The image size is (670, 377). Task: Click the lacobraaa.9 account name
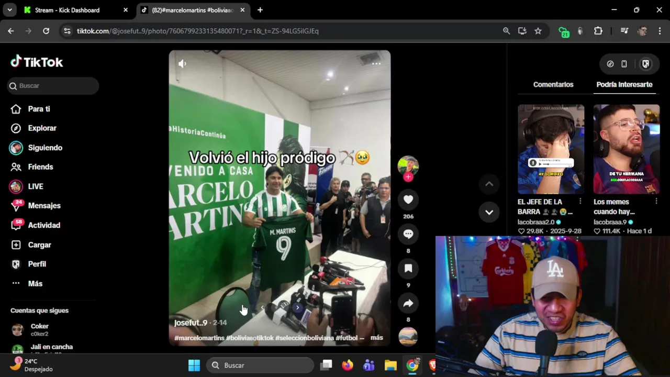pos(610,222)
